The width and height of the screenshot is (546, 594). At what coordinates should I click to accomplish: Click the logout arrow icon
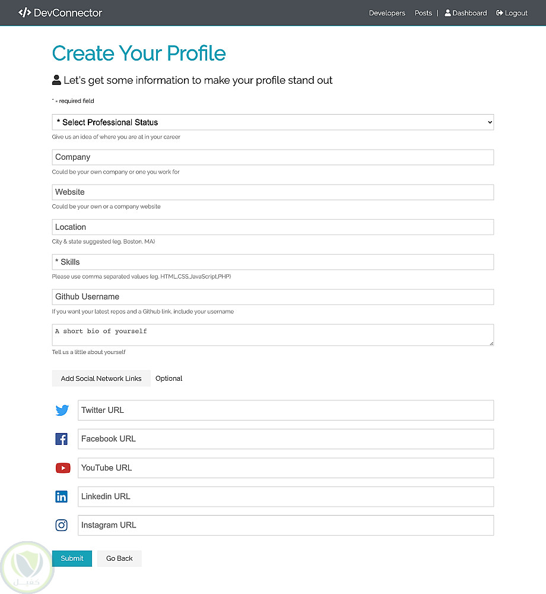pyautogui.click(x=500, y=12)
